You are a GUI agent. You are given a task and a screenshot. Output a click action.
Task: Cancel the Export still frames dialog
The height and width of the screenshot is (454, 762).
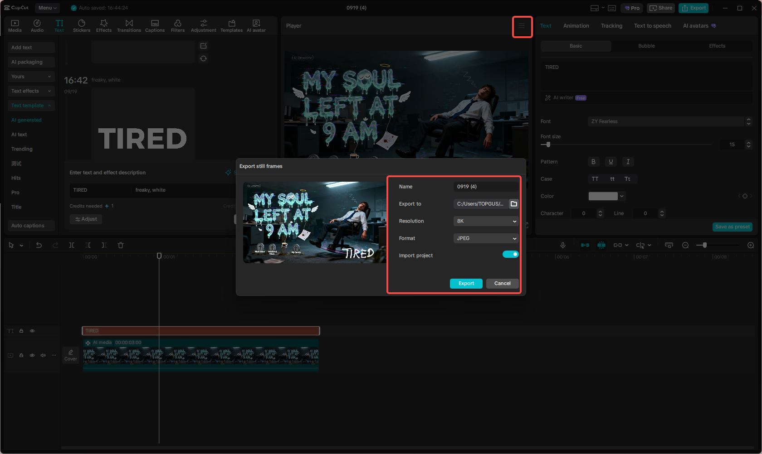click(x=502, y=283)
